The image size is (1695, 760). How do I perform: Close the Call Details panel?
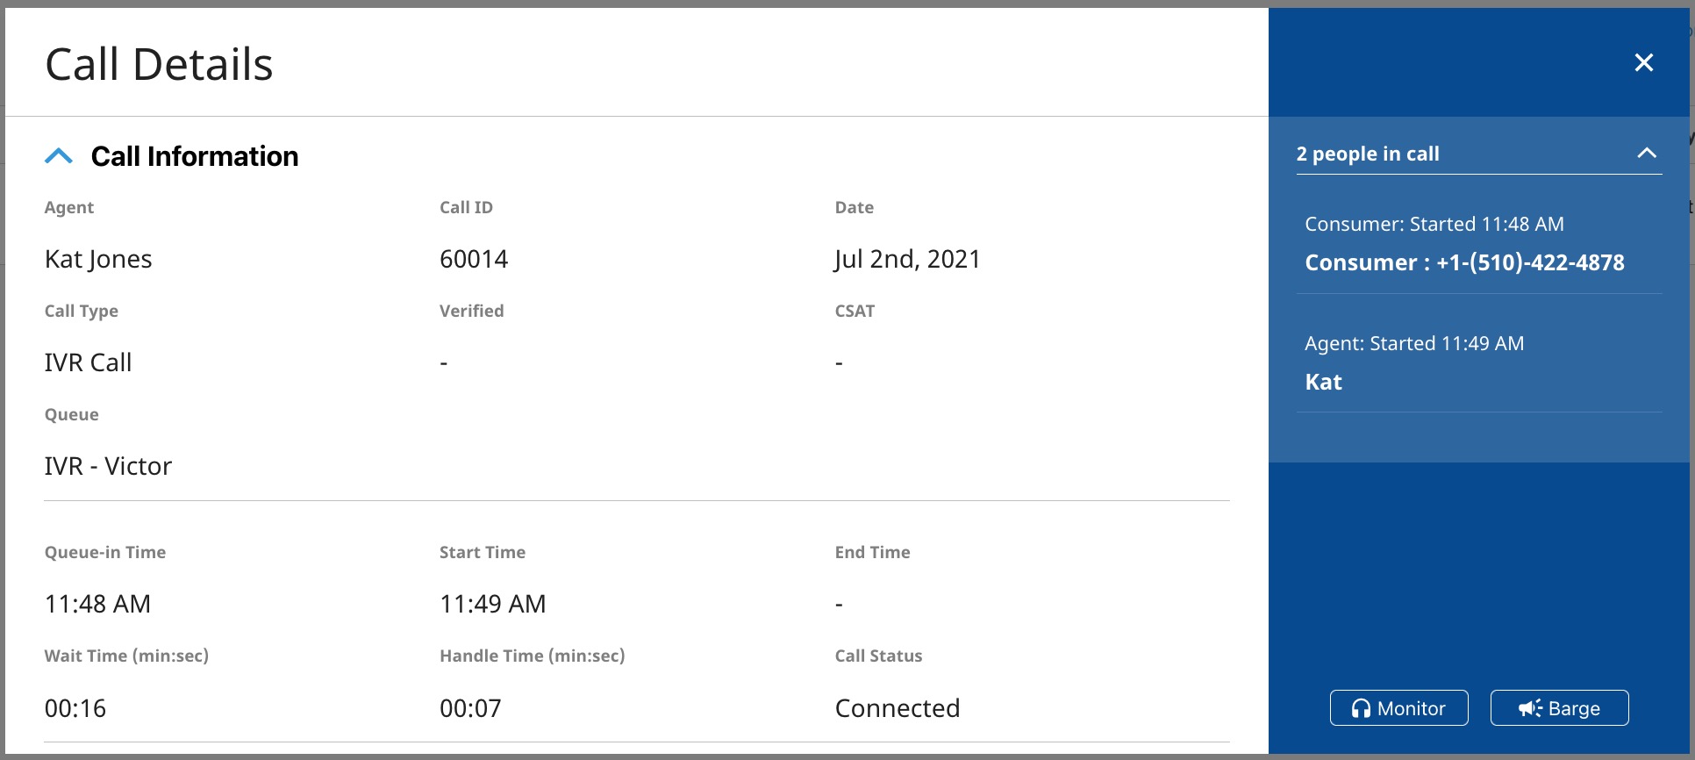coord(1643,62)
